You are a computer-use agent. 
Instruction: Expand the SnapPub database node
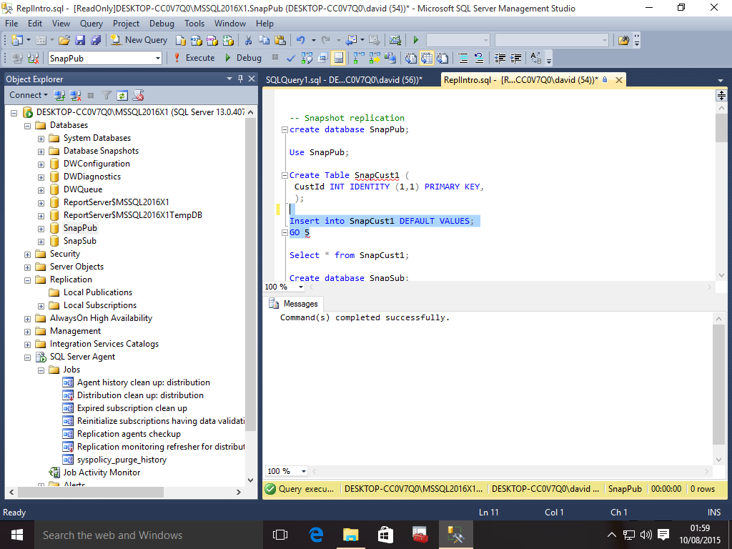click(x=41, y=228)
